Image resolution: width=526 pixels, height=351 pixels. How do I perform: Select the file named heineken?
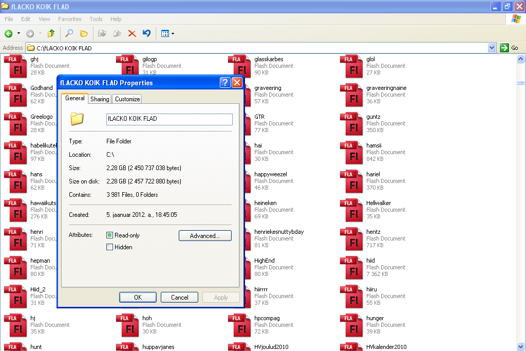pos(266,204)
